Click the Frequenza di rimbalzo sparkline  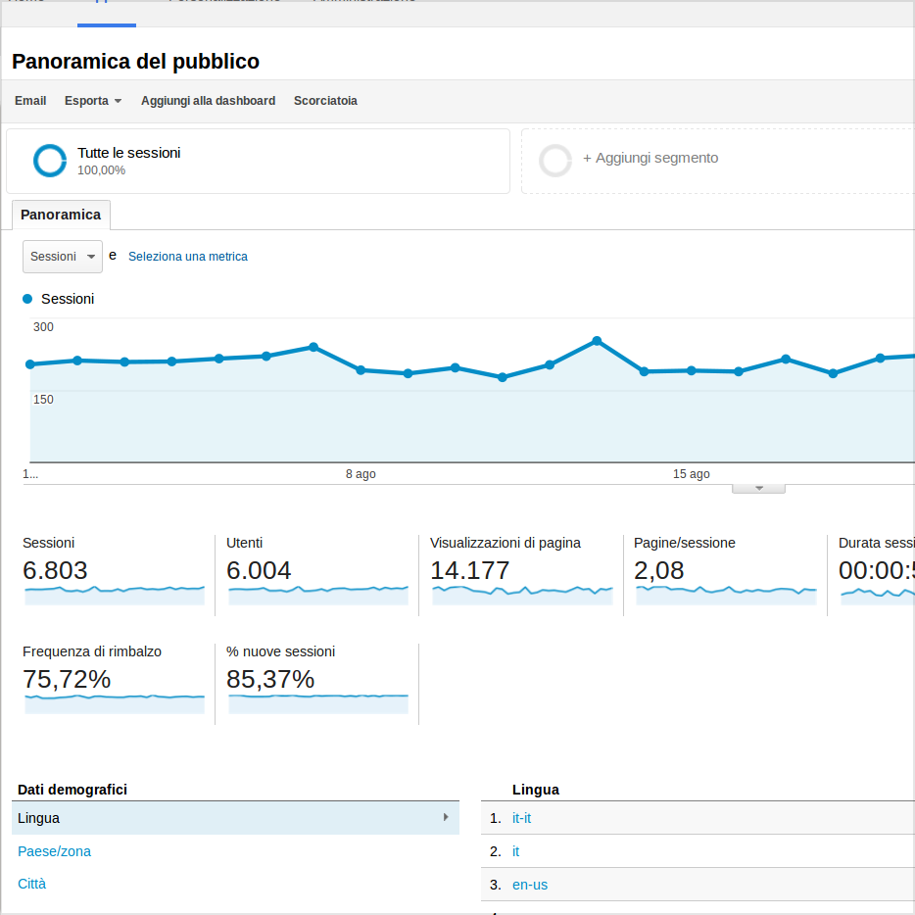(115, 703)
